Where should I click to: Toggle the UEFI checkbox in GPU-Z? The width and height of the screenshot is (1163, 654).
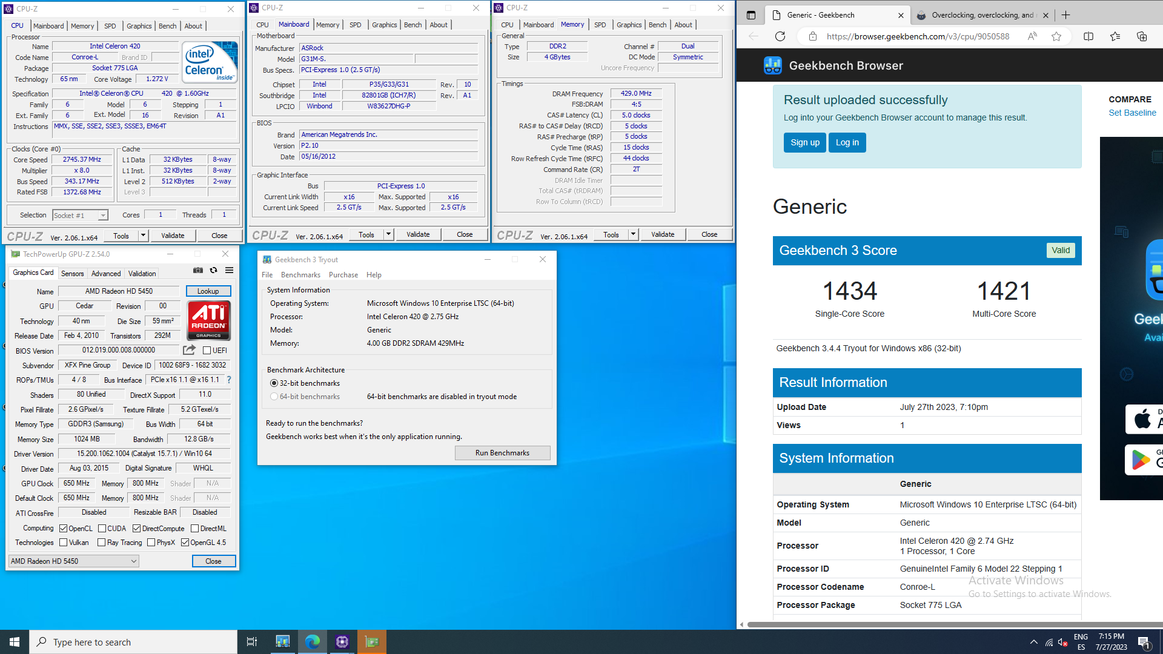[x=207, y=350]
